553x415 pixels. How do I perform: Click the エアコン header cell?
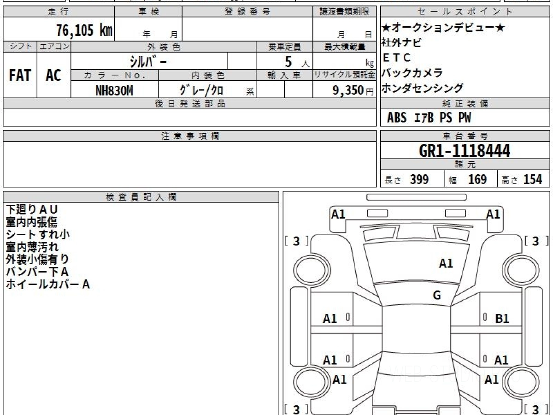tap(54, 47)
